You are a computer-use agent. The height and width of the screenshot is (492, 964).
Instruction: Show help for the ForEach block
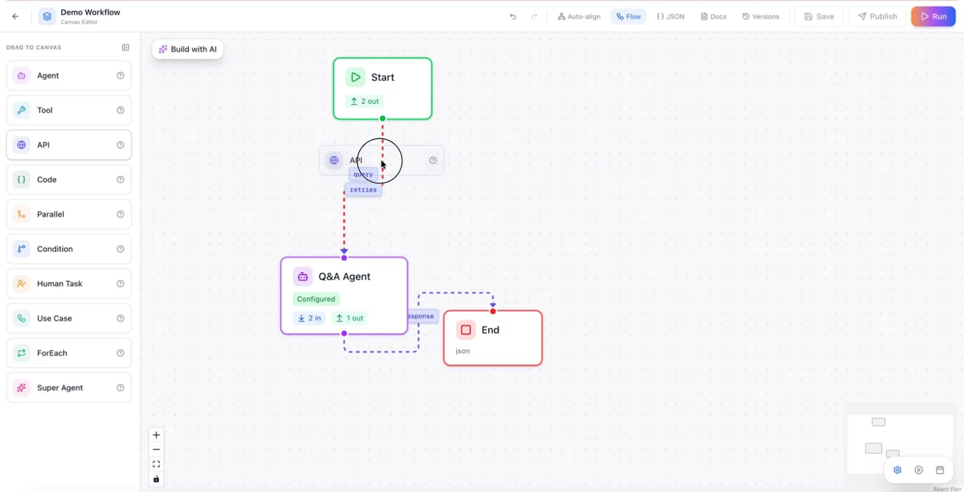click(x=120, y=353)
